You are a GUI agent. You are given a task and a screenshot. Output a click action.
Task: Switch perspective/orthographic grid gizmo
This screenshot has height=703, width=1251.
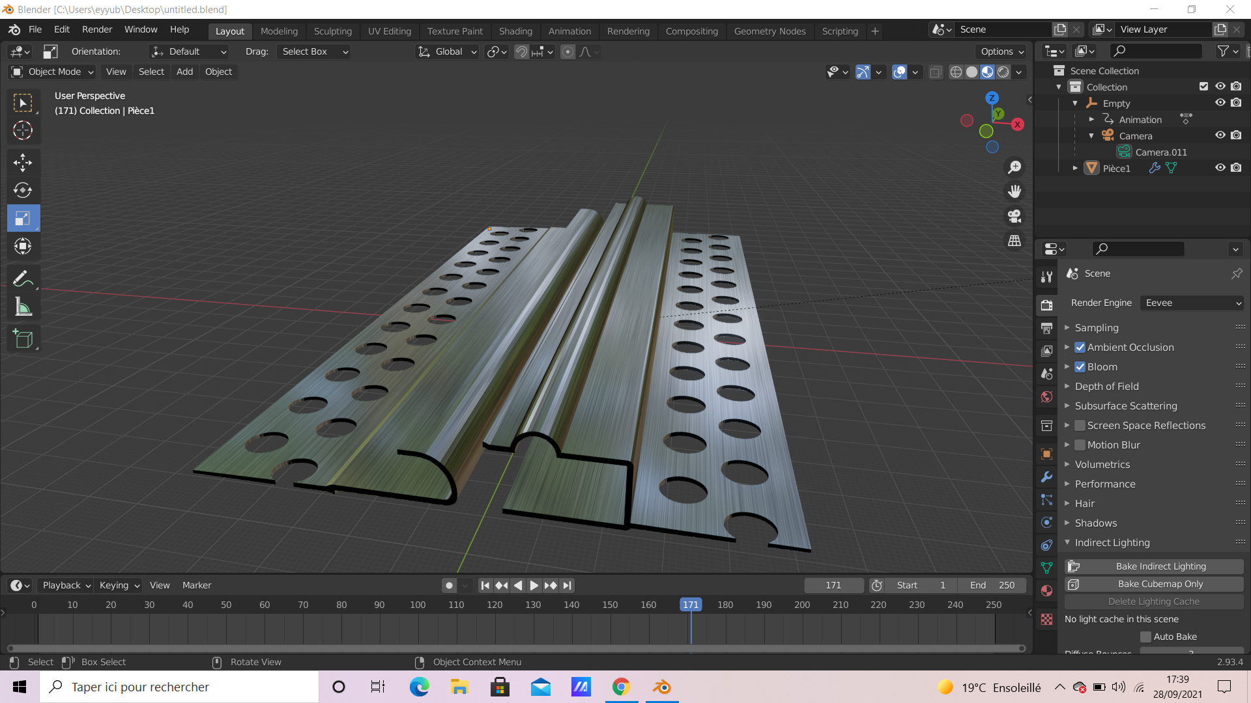point(1014,241)
